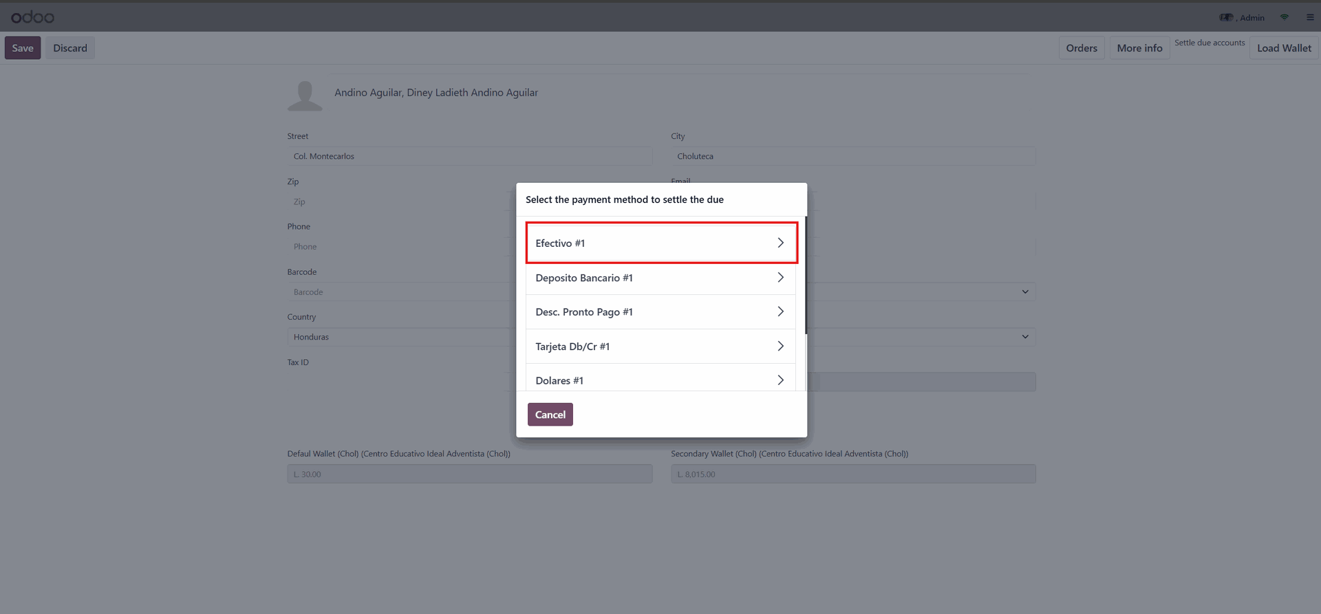Click the chevron arrow beside Efectivo #1
The image size is (1321, 614).
pyautogui.click(x=780, y=243)
